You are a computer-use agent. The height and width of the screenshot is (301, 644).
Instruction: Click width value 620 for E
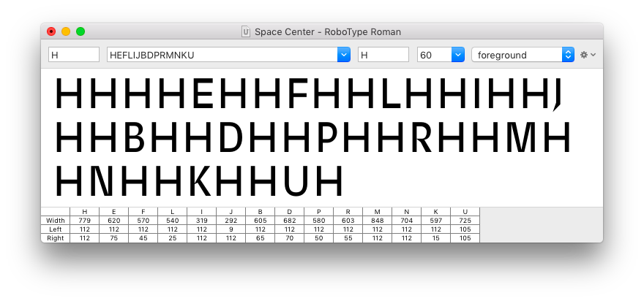113,221
